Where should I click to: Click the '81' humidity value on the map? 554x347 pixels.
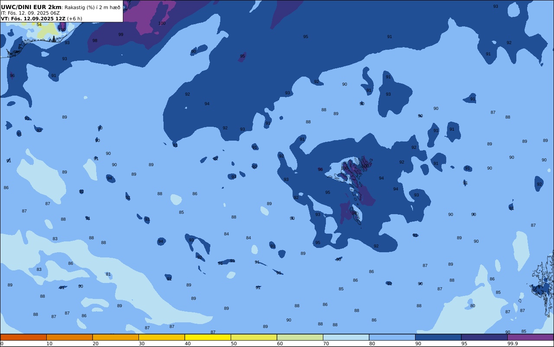[x=108, y=274]
